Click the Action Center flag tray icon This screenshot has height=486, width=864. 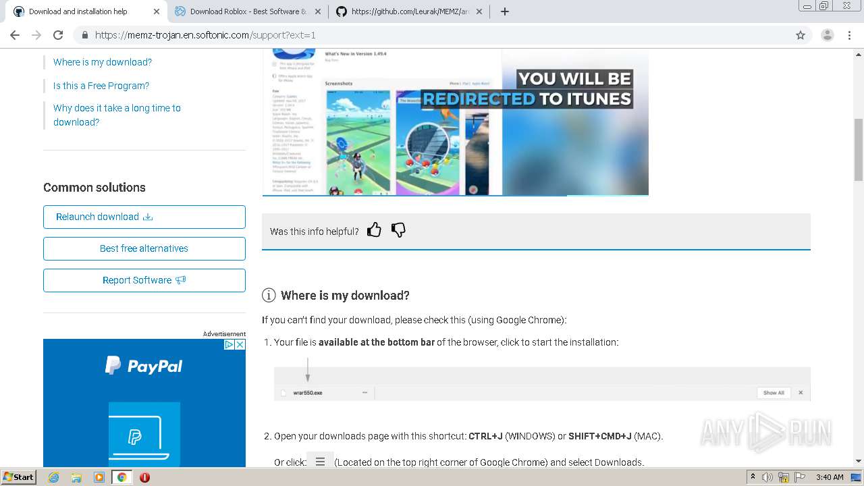point(800,477)
